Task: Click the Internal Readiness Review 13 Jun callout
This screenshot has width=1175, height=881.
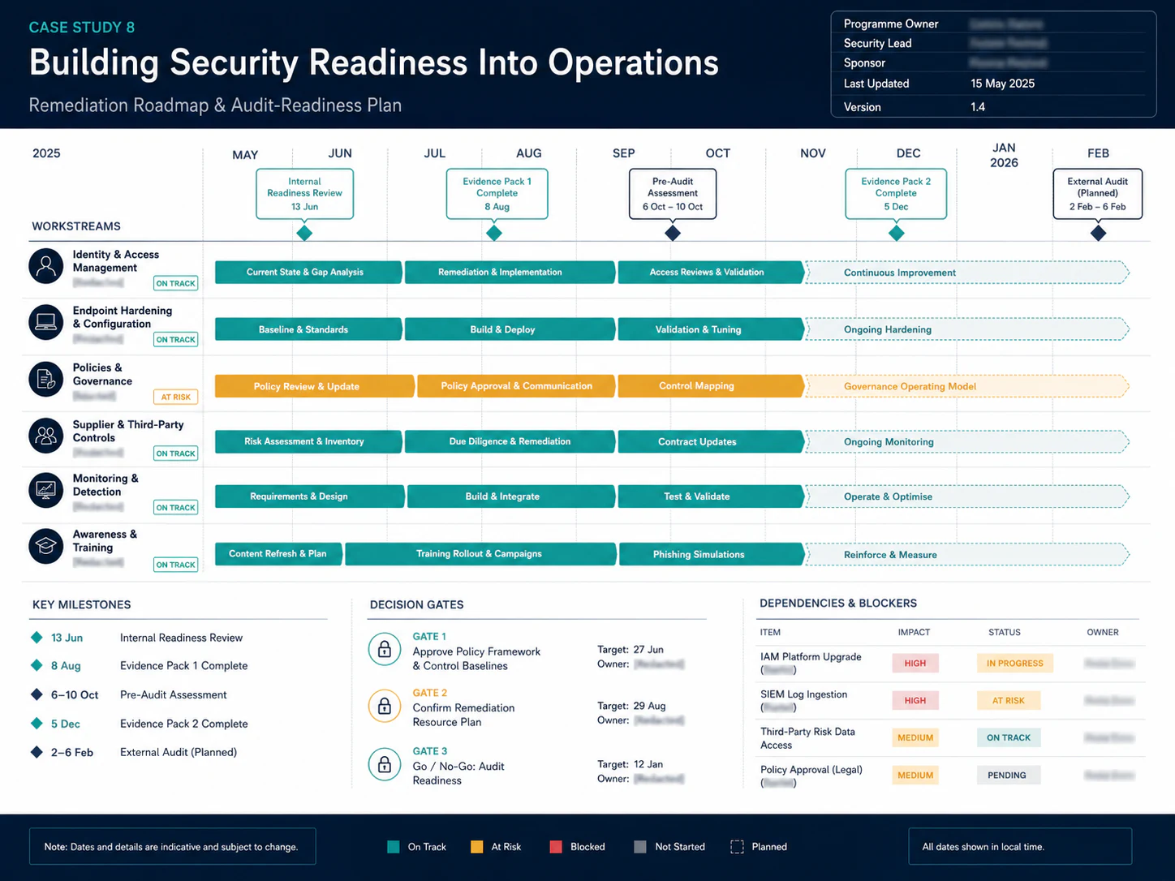Action: 305,194
